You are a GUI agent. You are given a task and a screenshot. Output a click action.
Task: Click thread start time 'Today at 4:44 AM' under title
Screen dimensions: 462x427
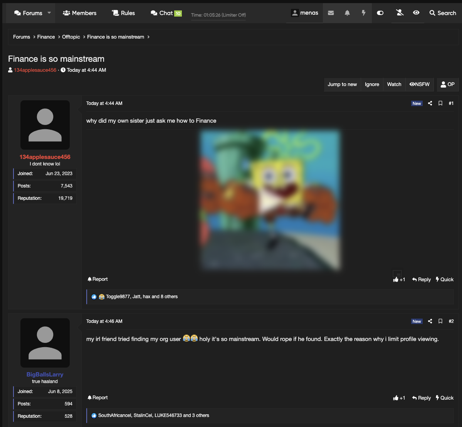click(86, 70)
